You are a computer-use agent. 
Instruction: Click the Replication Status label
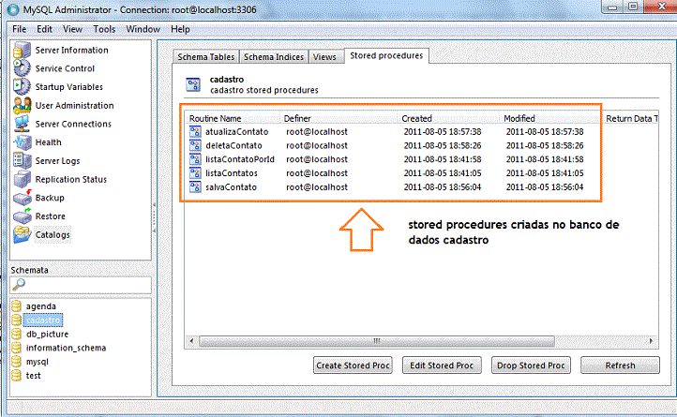point(71,179)
